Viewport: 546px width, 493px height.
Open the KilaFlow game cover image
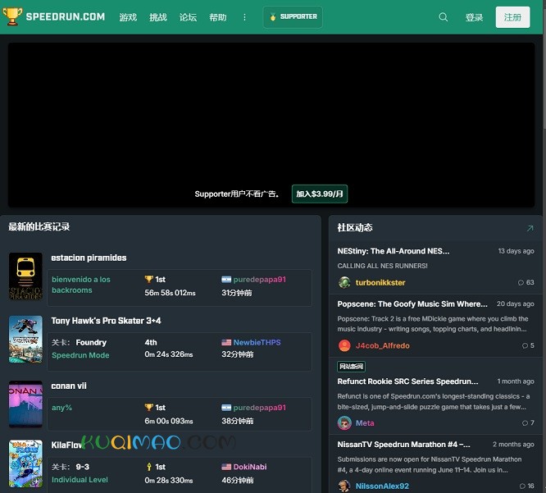(x=25, y=463)
